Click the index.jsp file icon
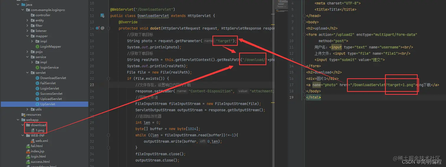 28,151
